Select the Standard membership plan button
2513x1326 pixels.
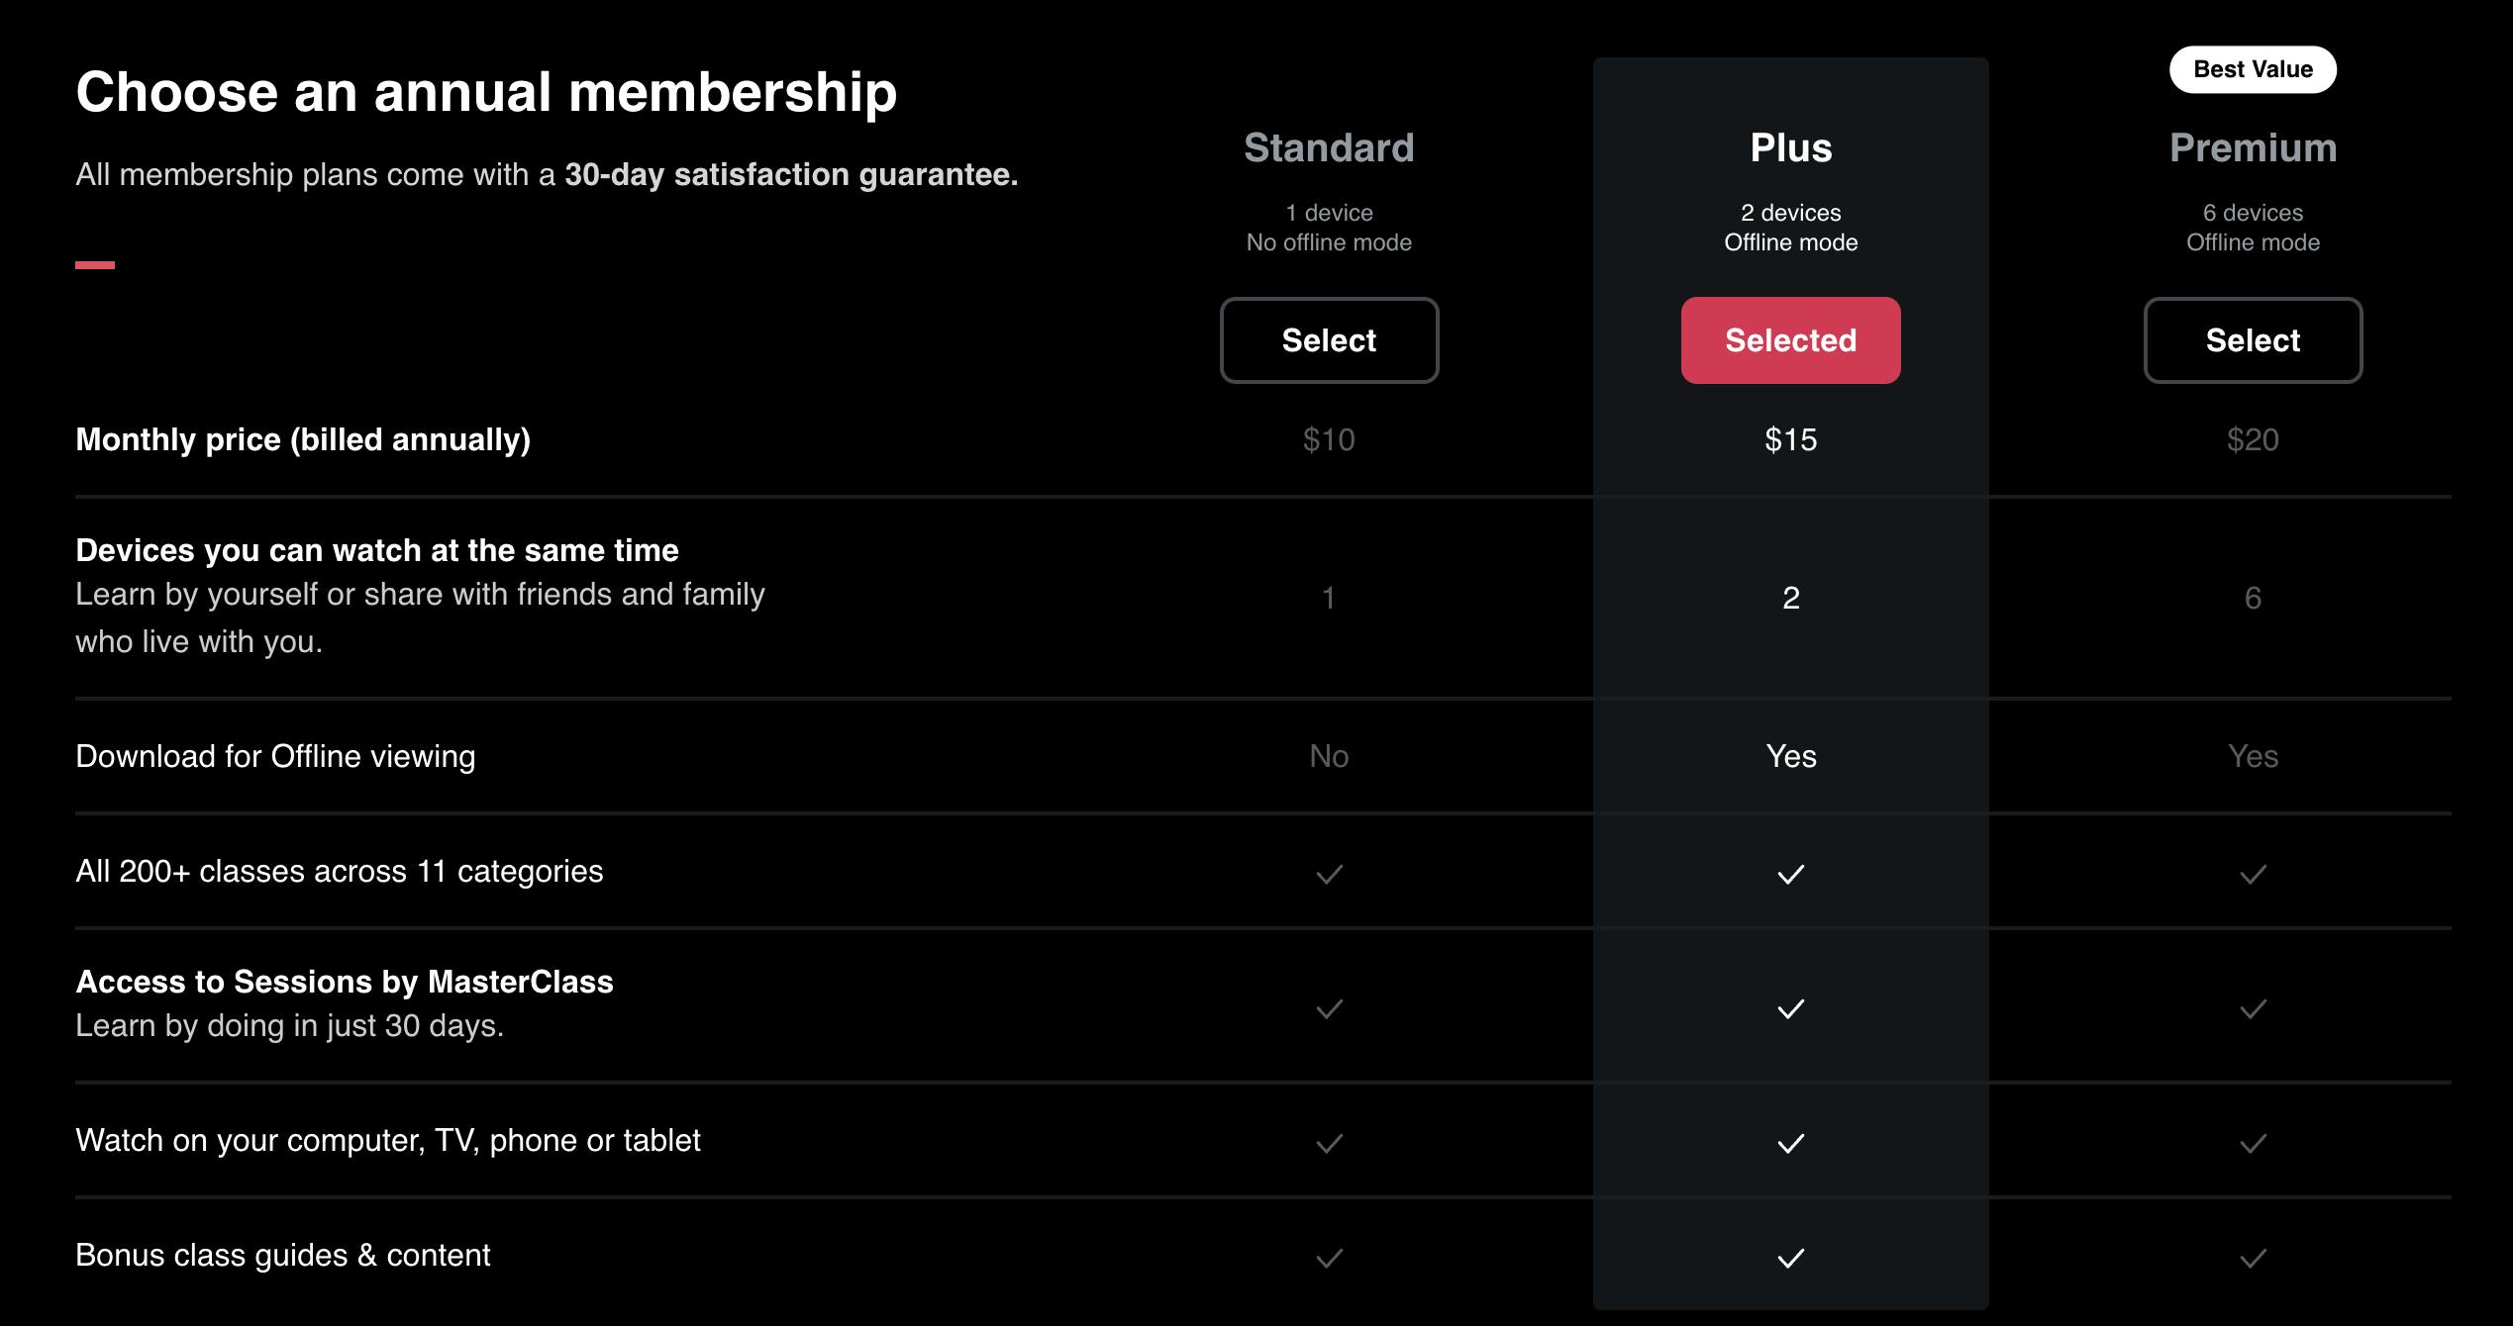(1329, 340)
